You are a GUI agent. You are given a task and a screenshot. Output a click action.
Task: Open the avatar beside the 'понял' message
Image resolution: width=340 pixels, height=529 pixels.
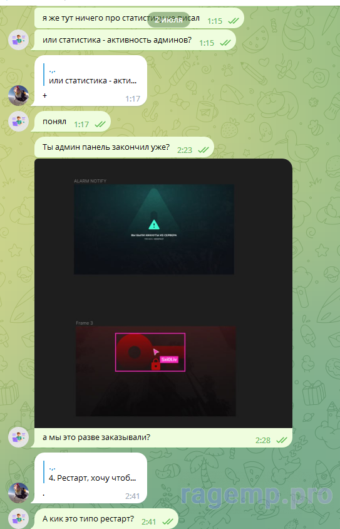click(x=18, y=121)
